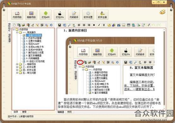This screenshot has height=123, width=175.
Task: Expand the 四、软件注册 folder node
Action: coord(17,70)
